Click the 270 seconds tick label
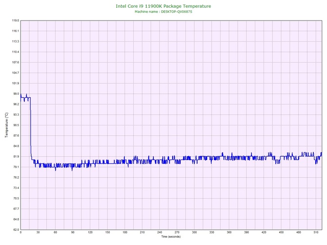The height and width of the screenshot is (245, 327). coord(177,232)
